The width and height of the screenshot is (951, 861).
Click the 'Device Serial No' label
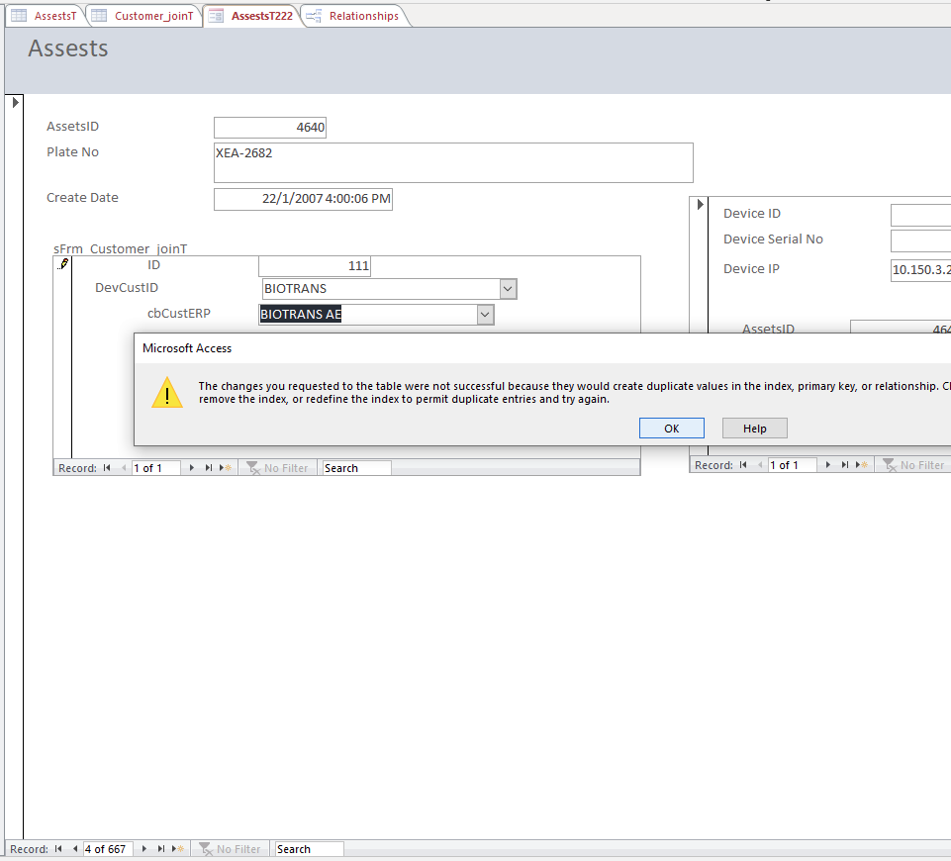[x=773, y=239]
